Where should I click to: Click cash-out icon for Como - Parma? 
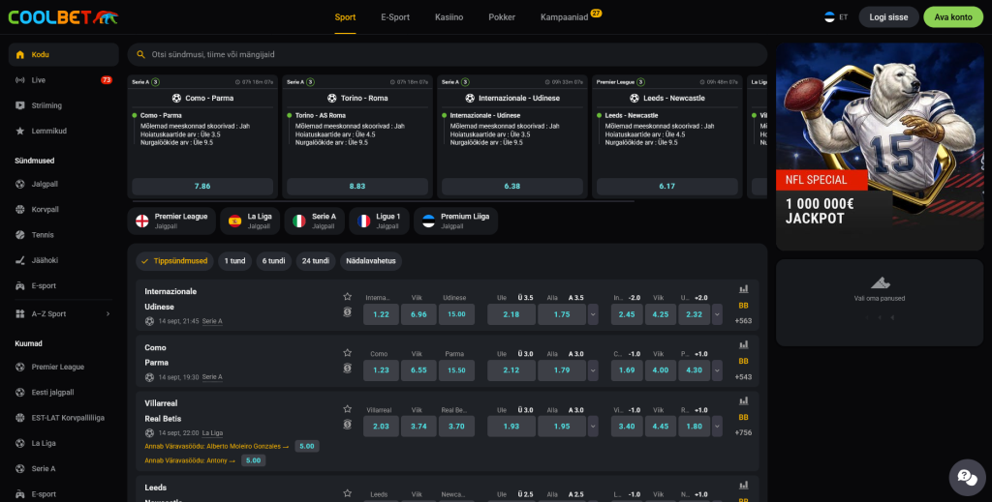[x=348, y=369]
